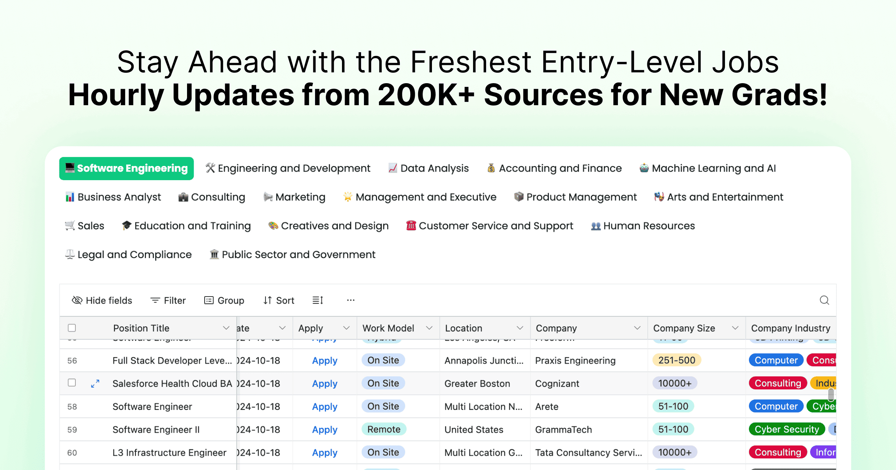Expand the Salesforce Health Cloud BA record

tap(95, 383)
